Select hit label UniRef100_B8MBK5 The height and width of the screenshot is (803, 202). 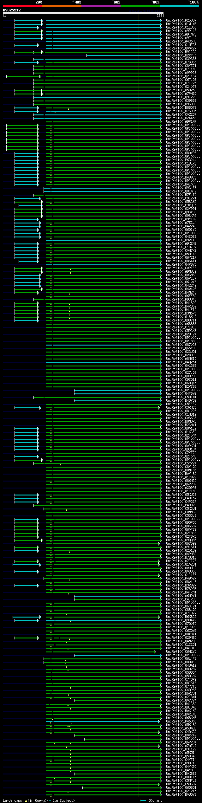(181, 422)
